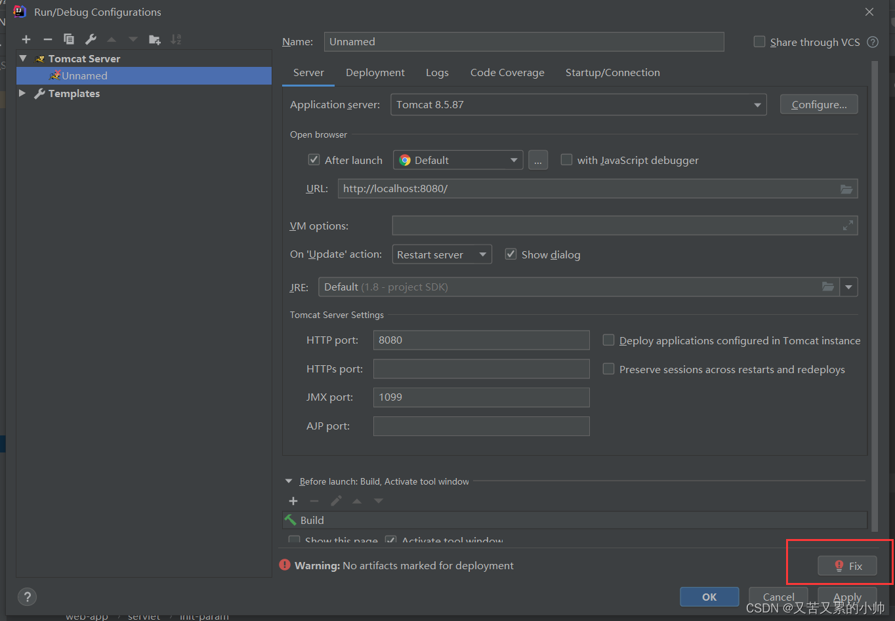Expand VM options field editor
The height and width of the screenshot is (621, 895).
point(848,226)
